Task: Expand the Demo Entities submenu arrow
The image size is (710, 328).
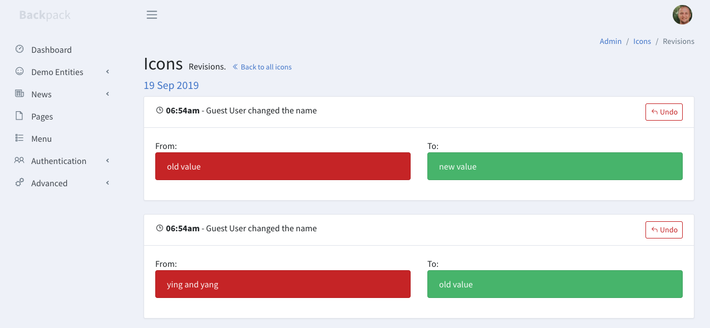Action: point(107,72)
